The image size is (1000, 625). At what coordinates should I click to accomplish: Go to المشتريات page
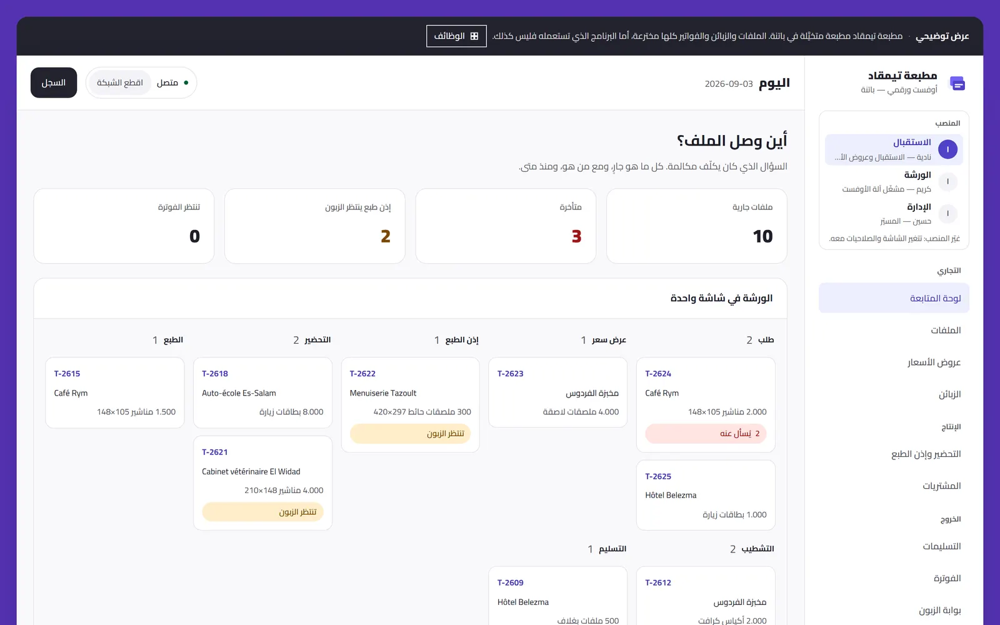point(894,486)
